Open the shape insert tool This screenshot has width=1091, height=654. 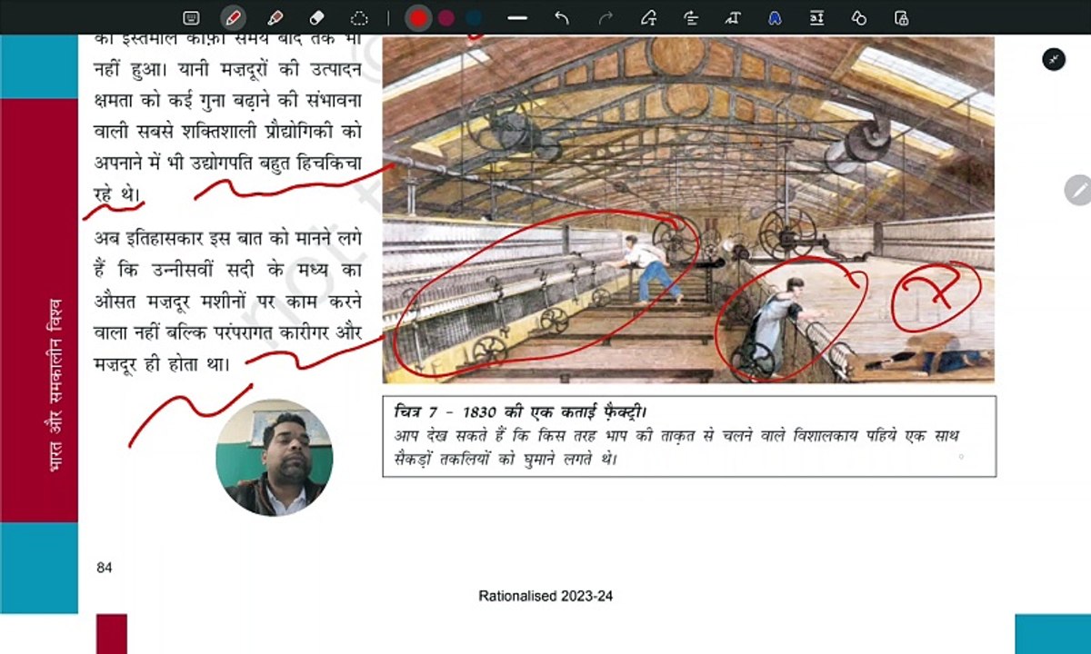[x=648, y=17]
